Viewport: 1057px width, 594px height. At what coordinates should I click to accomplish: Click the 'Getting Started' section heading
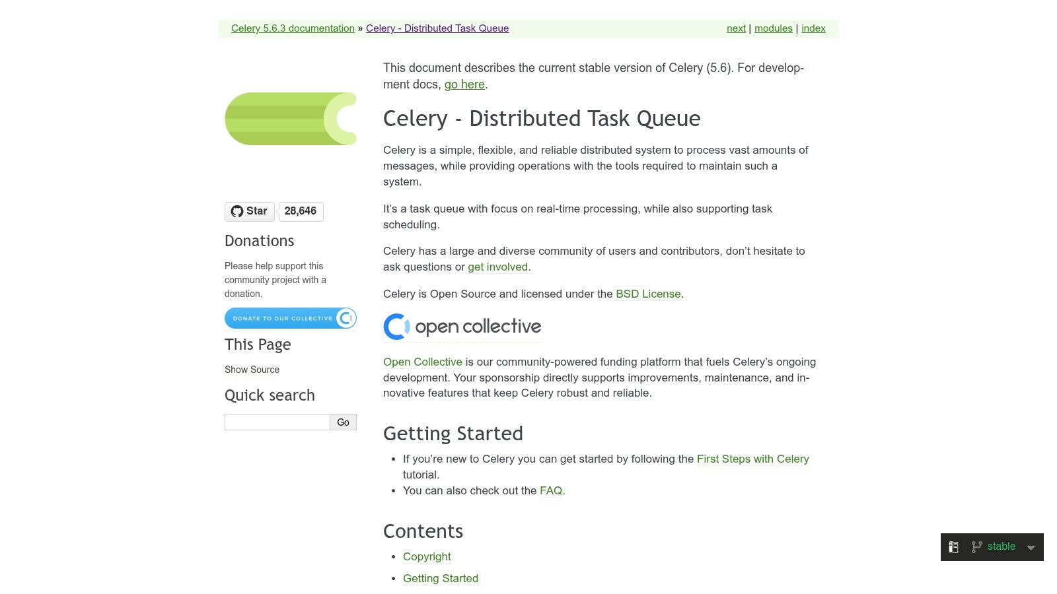pos(453,434)
